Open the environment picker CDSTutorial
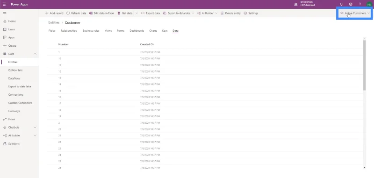The width and height of the screenshot is (374, 178). [x=304, y=4]
